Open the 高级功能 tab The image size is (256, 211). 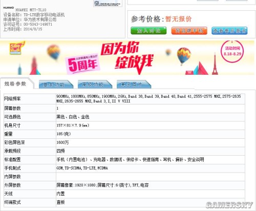click(x=95, y=85)
